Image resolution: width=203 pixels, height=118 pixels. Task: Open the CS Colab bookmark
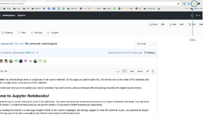[88, 9]
